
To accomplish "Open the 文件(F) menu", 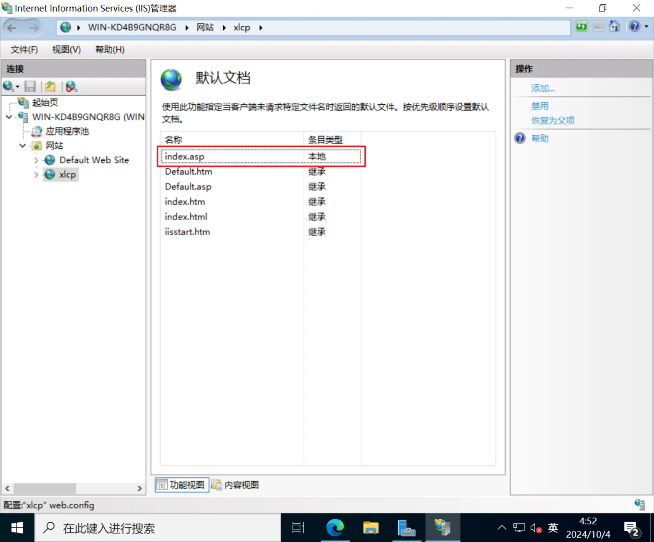I will [24, 50].
